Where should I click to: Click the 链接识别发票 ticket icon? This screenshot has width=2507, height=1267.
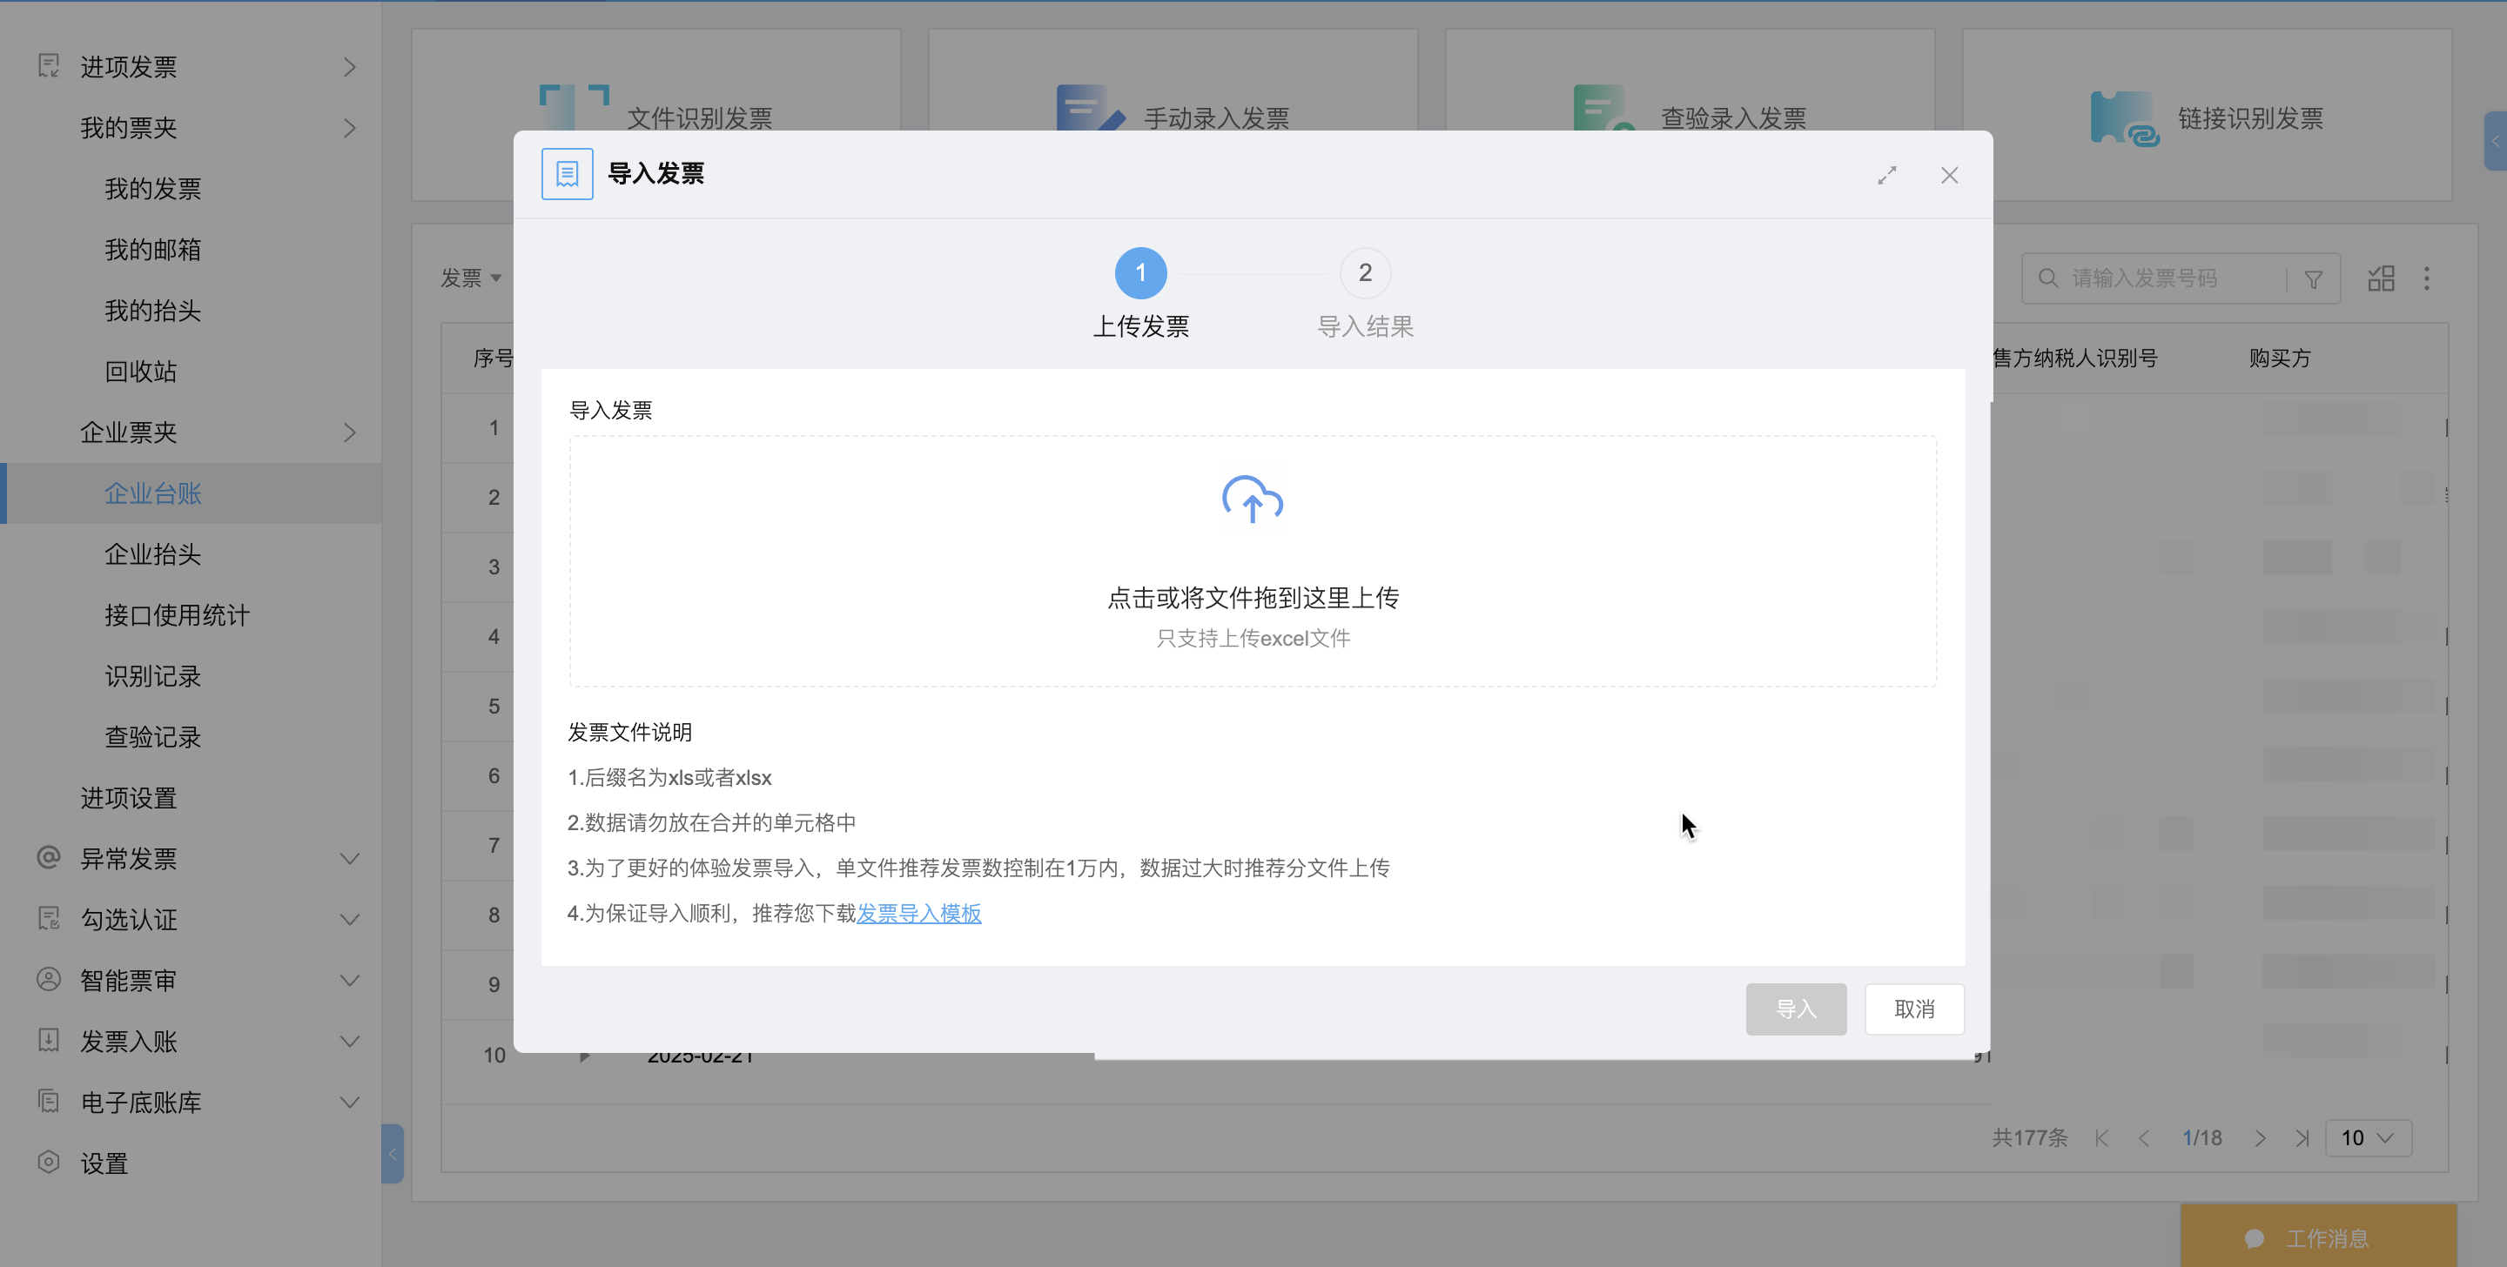(x=2124, y=118)
